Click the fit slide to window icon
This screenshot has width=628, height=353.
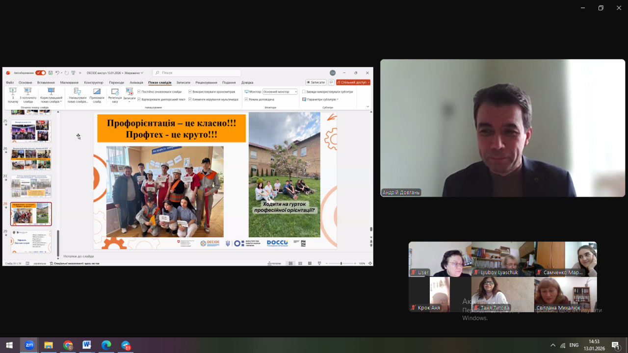tap(369, 263)
